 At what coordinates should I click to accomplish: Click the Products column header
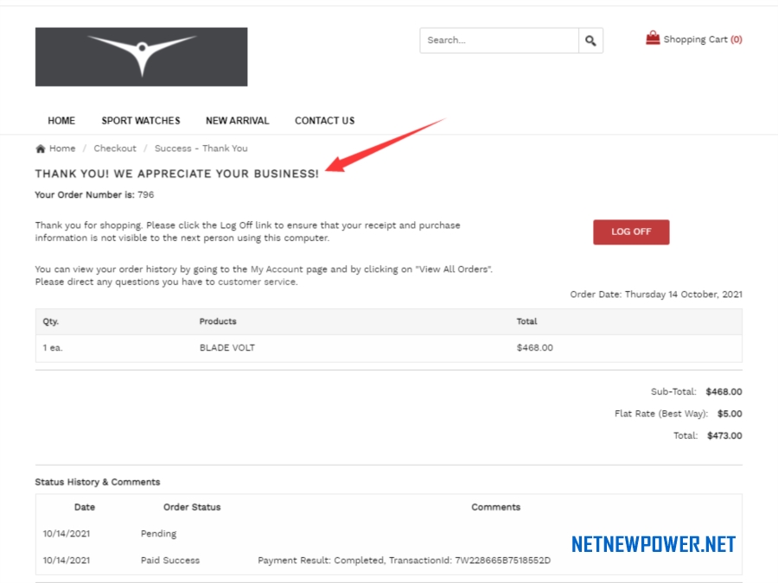218,321
